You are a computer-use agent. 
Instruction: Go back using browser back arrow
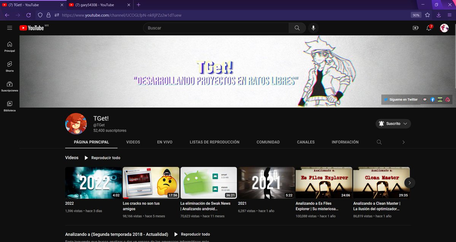coord(7,15)
